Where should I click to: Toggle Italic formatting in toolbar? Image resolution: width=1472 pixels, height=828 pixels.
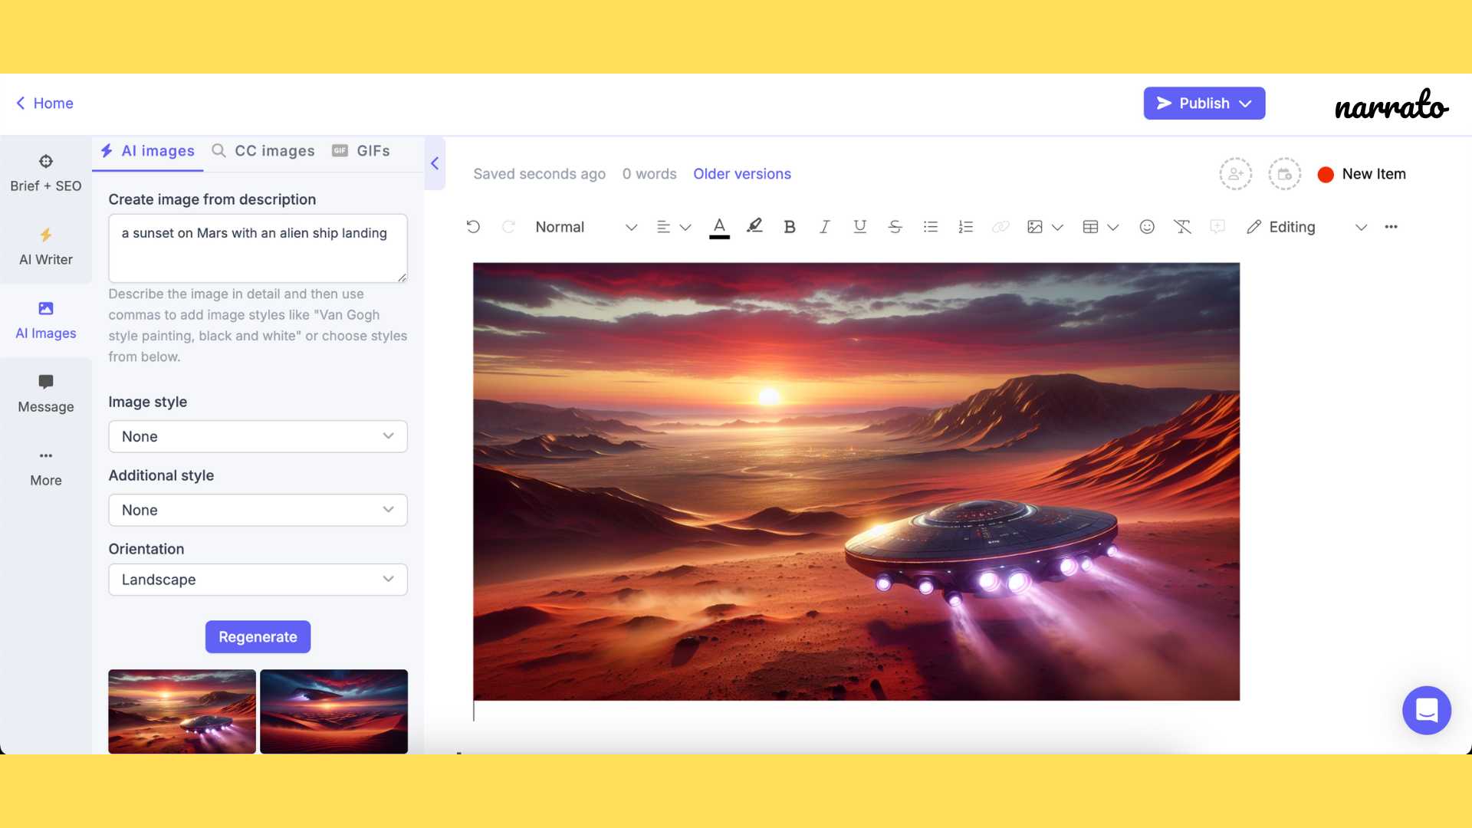(823, 226)
